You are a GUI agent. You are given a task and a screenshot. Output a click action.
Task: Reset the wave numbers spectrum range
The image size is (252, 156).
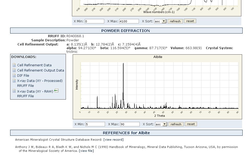click(190, 21)
